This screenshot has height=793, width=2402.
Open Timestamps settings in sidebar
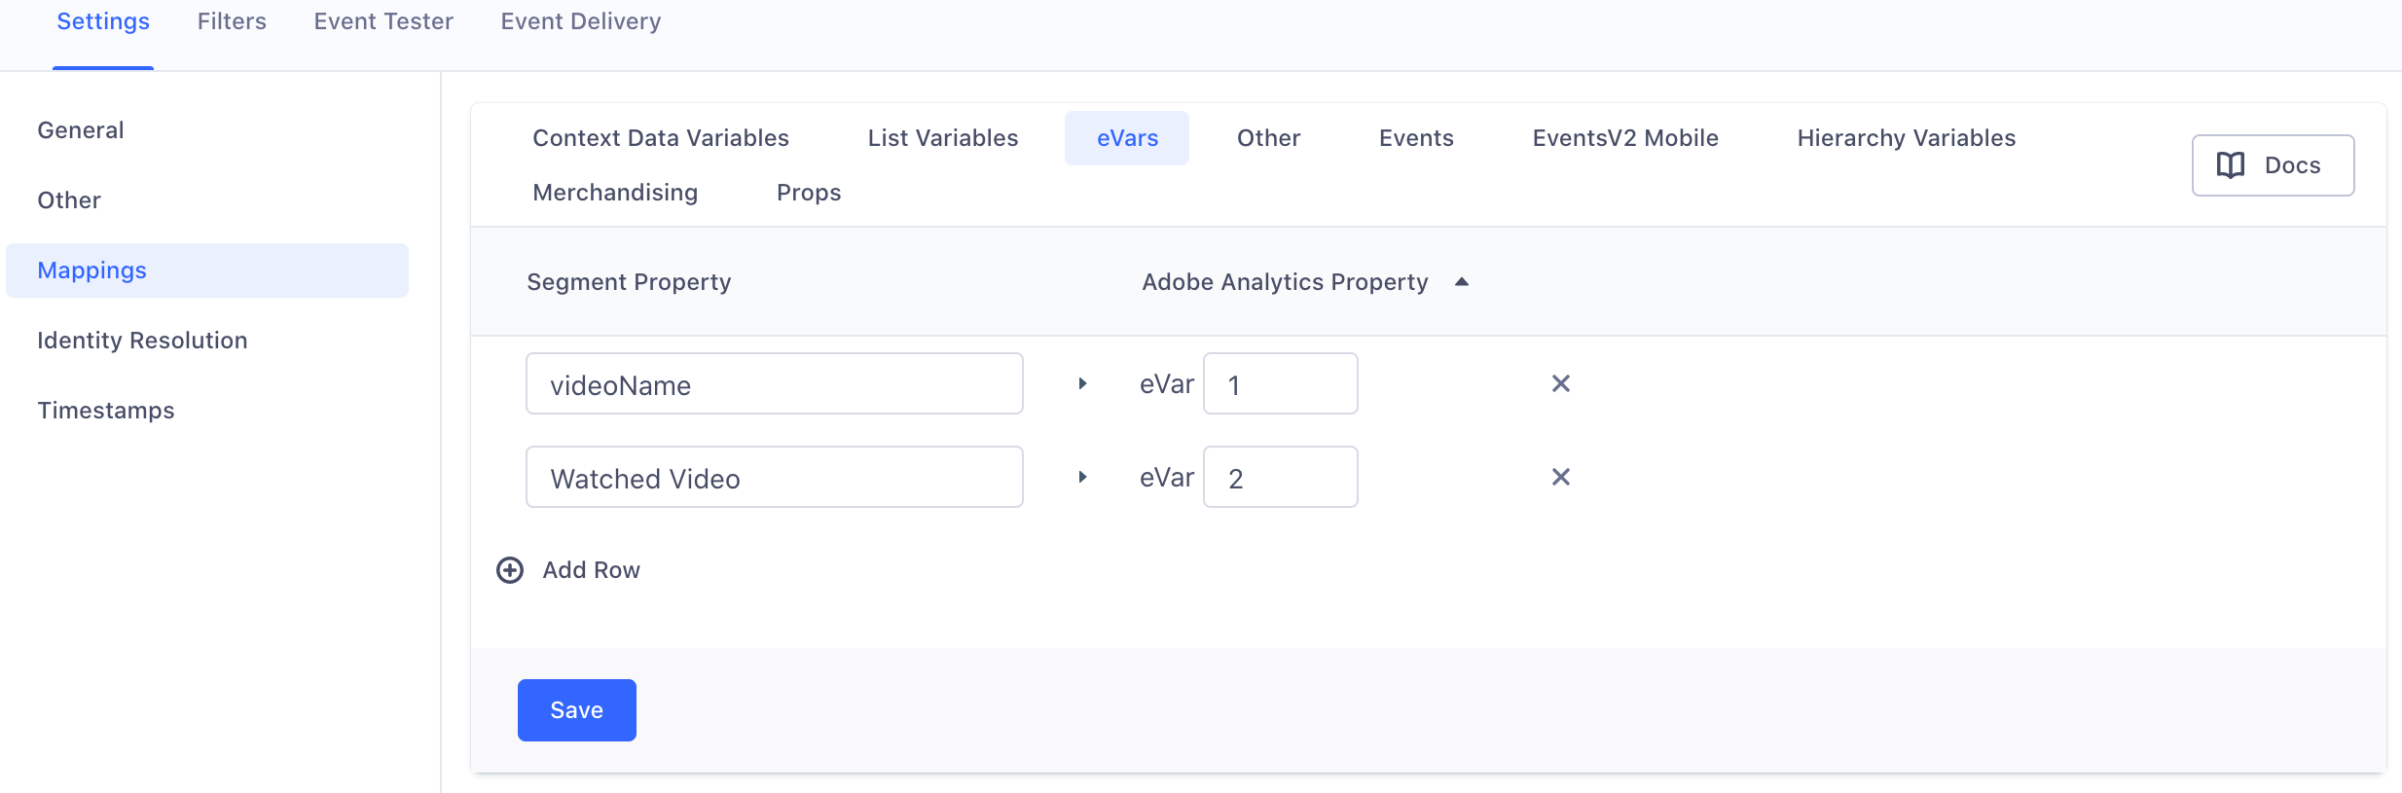click(x=106, y=411)
